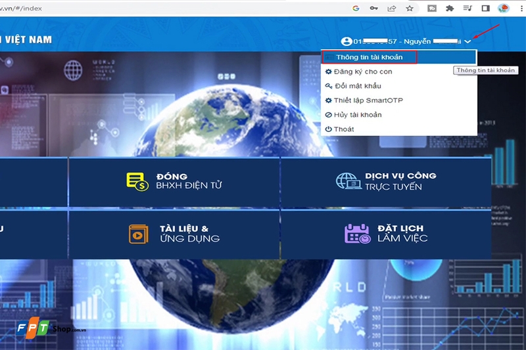Click the share page icon

coord(392,9)
